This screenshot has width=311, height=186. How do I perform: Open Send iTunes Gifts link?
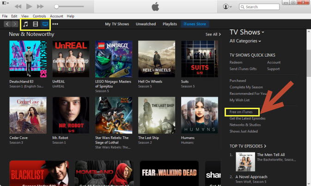(x=243, y=69)
